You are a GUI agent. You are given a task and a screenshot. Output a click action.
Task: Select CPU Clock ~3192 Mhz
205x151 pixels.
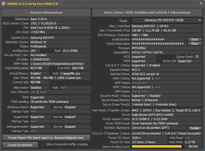pyautogui.click(x=38, y=32)
